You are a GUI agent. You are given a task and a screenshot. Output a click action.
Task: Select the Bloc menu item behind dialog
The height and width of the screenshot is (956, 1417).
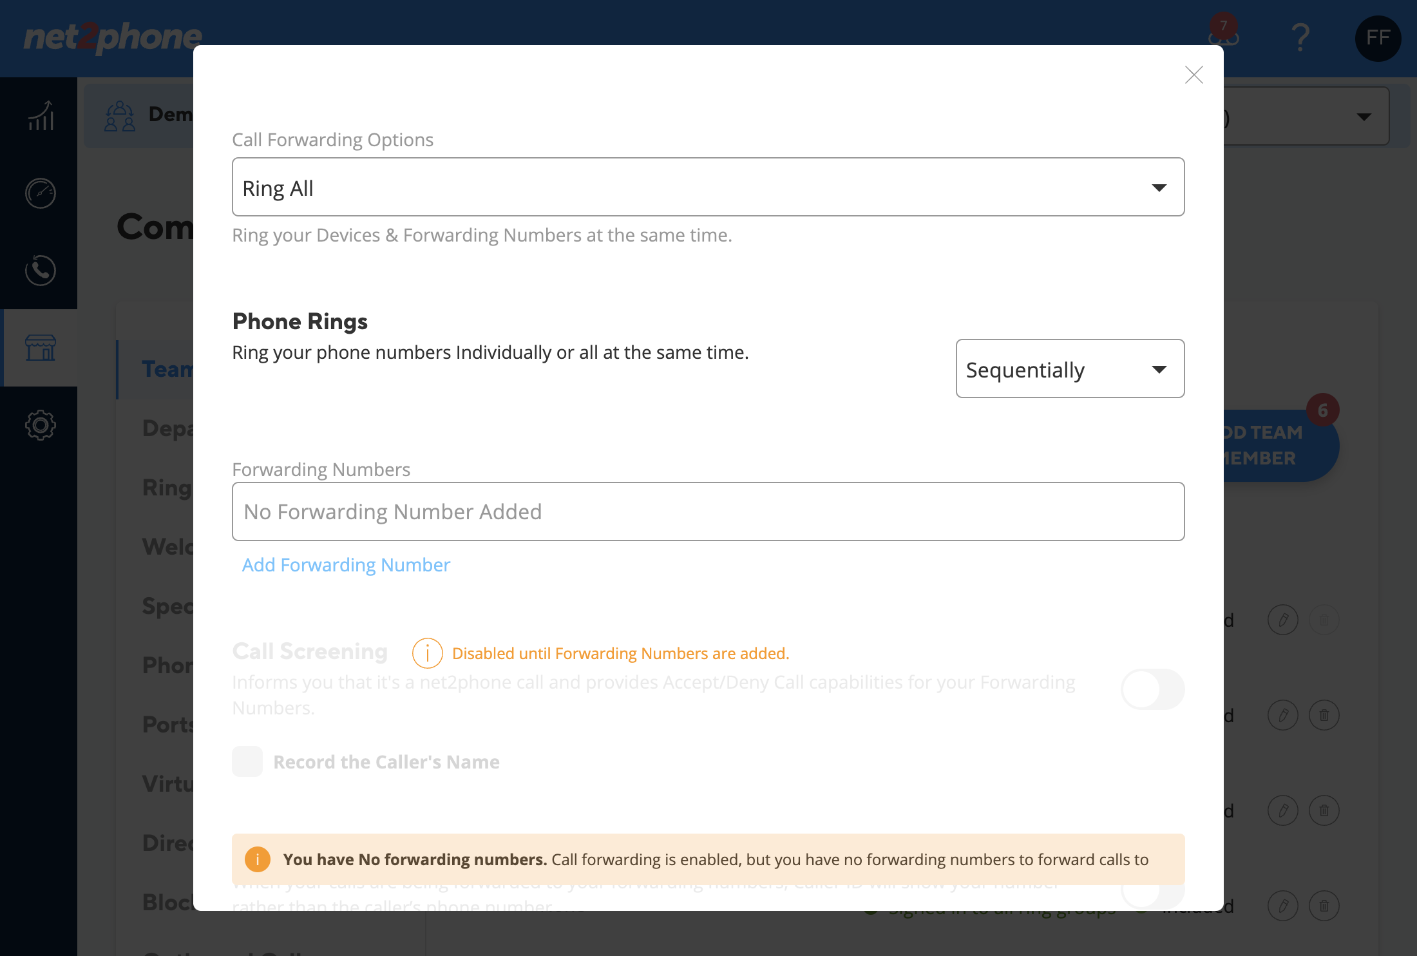(x=167, y=903)
